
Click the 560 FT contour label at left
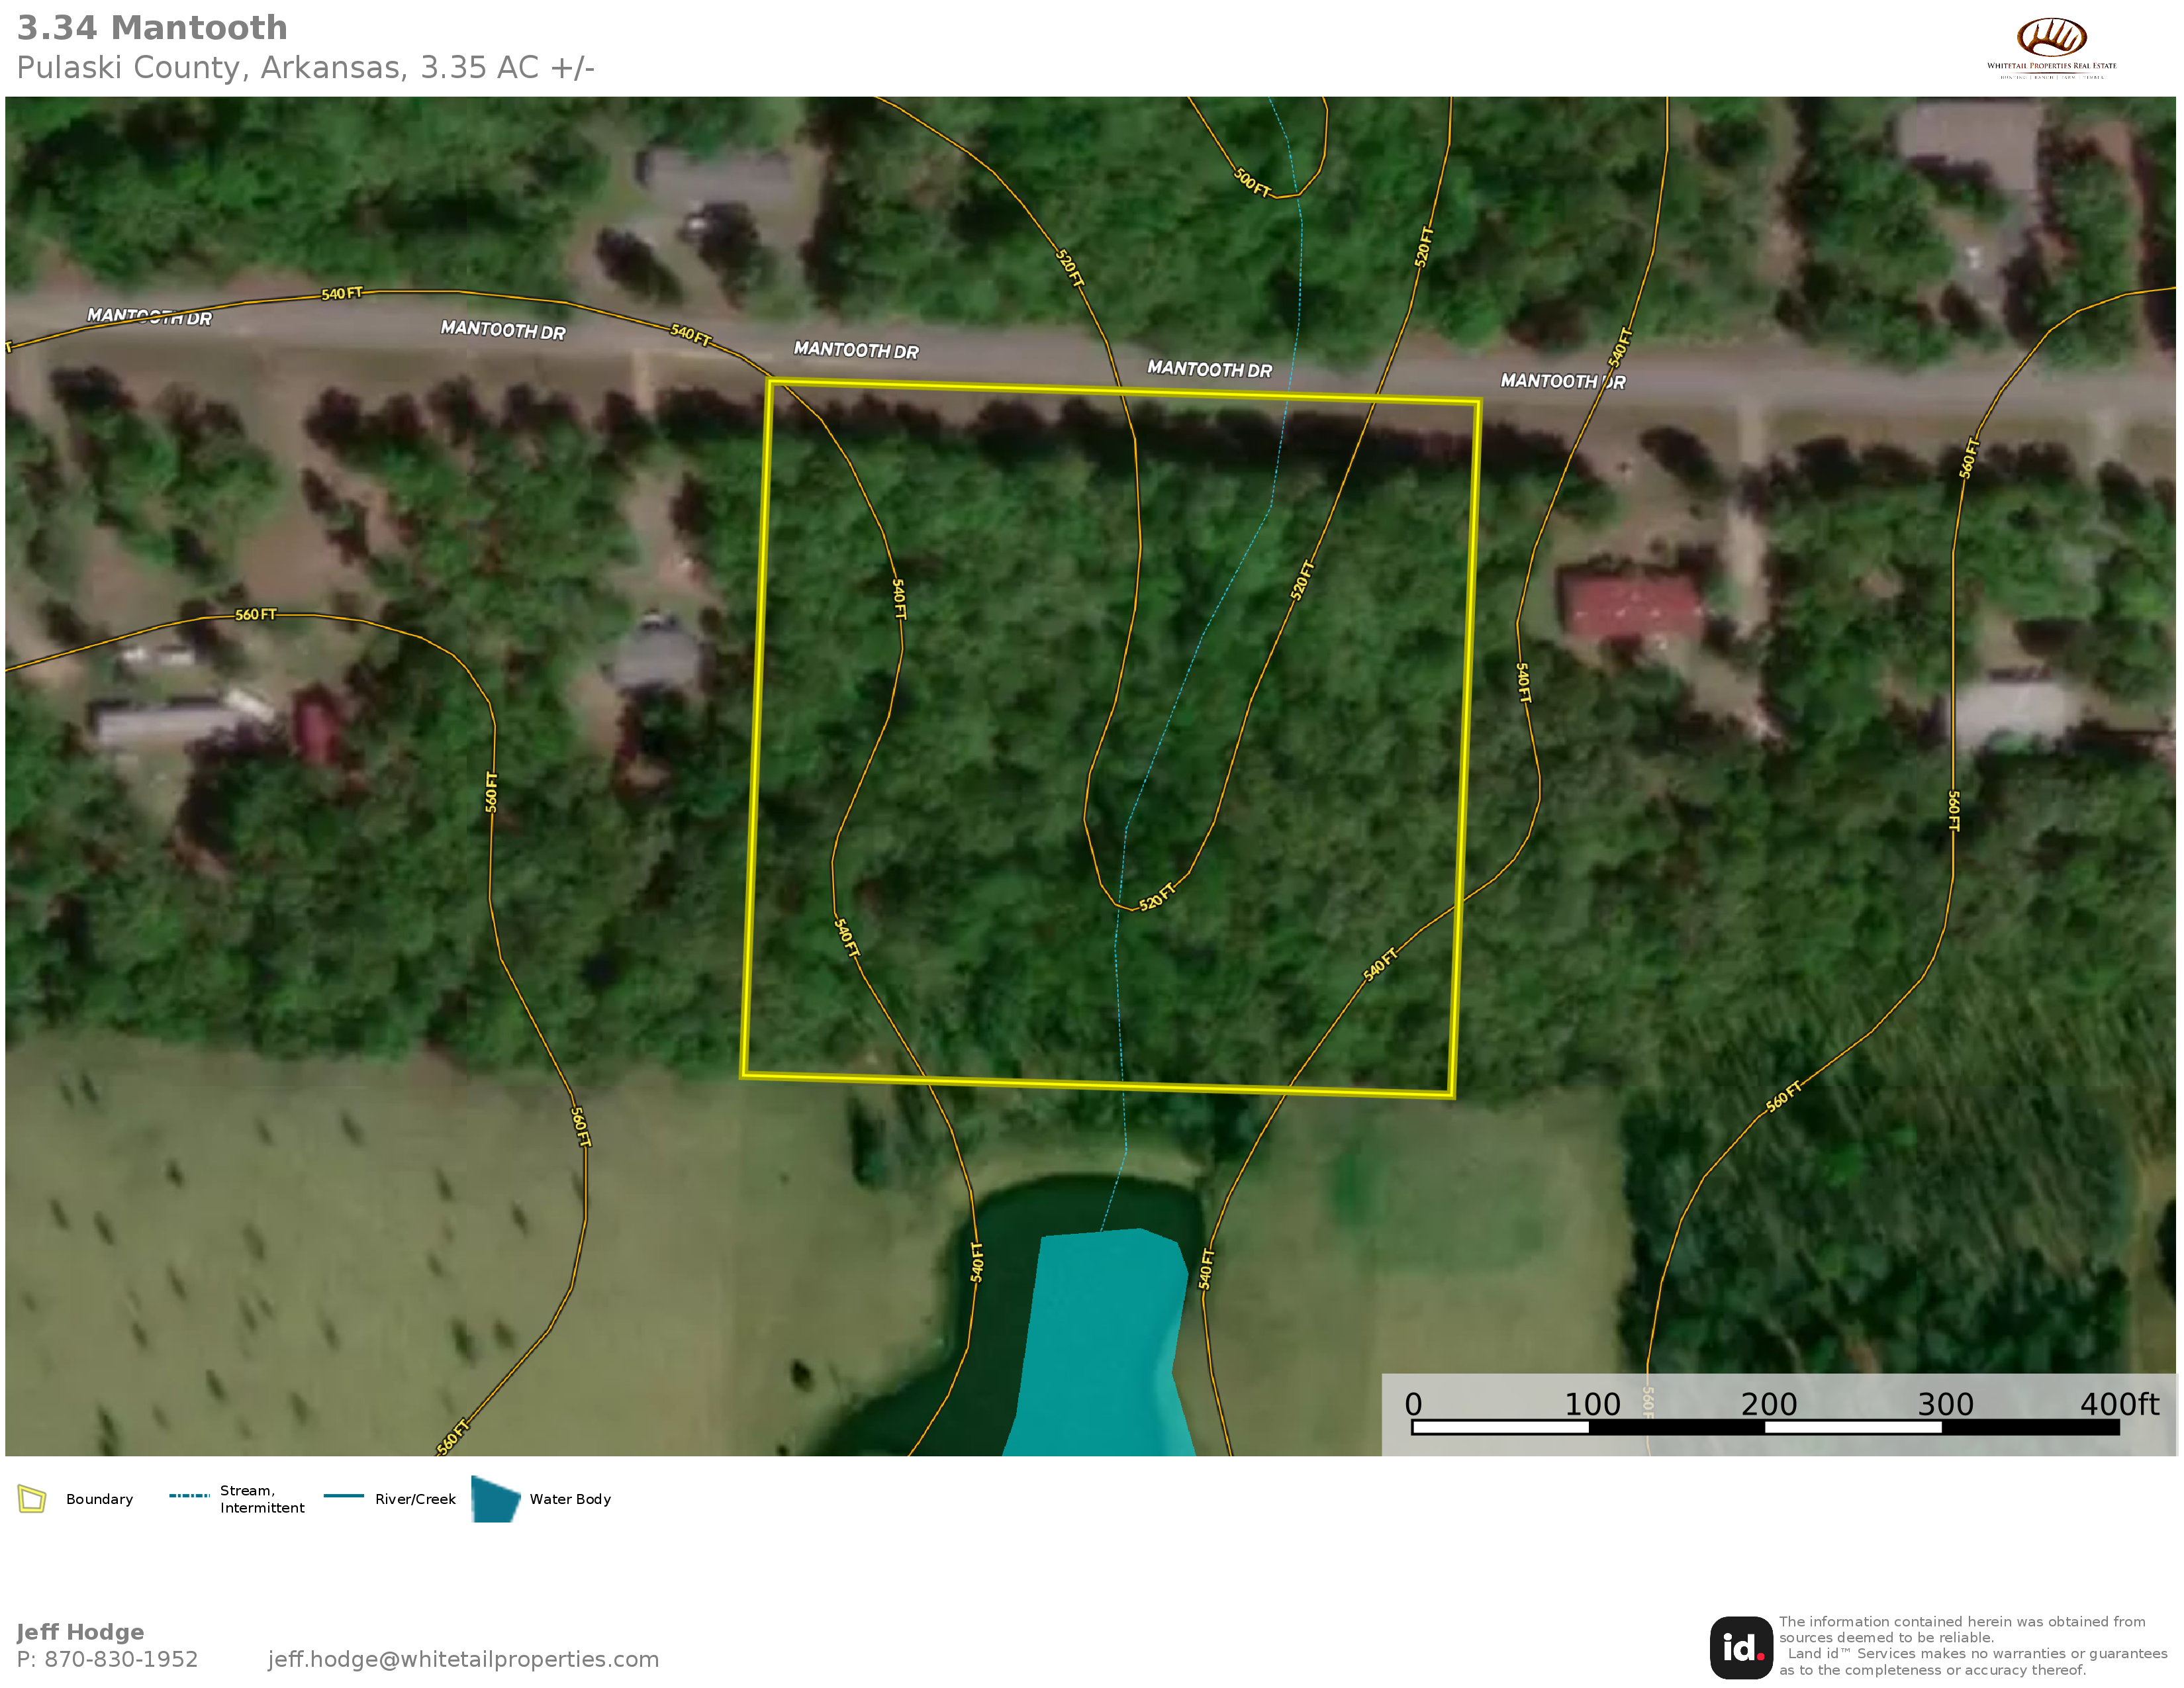[x=255, y=614]
